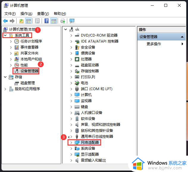Click the 显示适配器 icon
Screen dimensions: 188x172
click(77, 154)
